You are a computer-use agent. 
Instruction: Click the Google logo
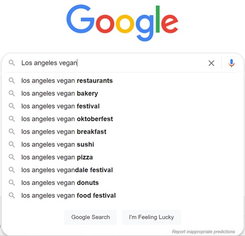pos(122,23)
